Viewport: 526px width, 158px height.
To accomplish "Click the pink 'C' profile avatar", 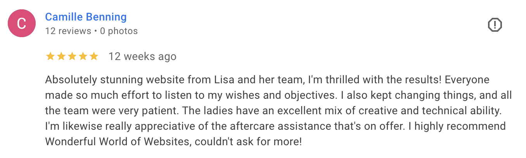I will [x=22, y=23].
